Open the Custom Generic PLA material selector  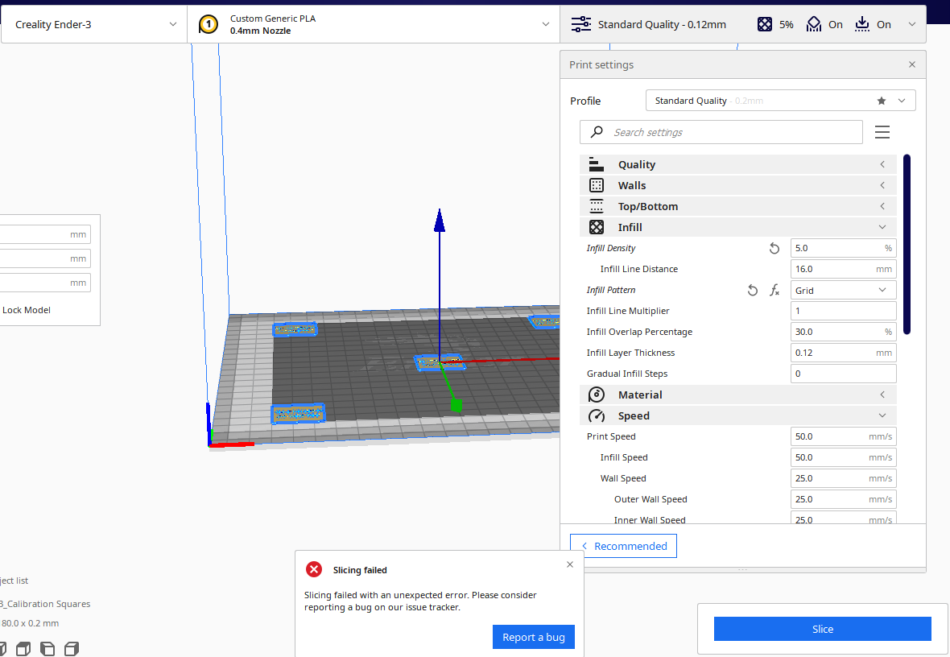pos(374,24)
